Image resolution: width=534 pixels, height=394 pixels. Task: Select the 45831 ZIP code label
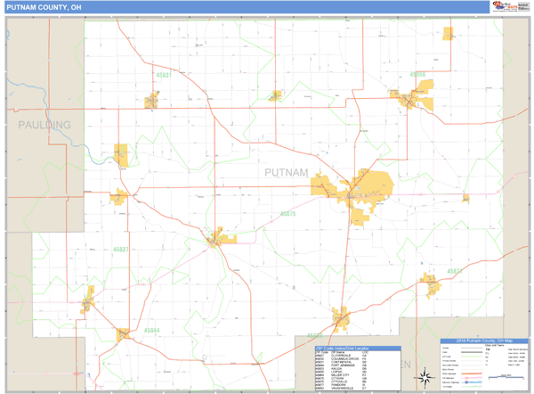[162, 76]
